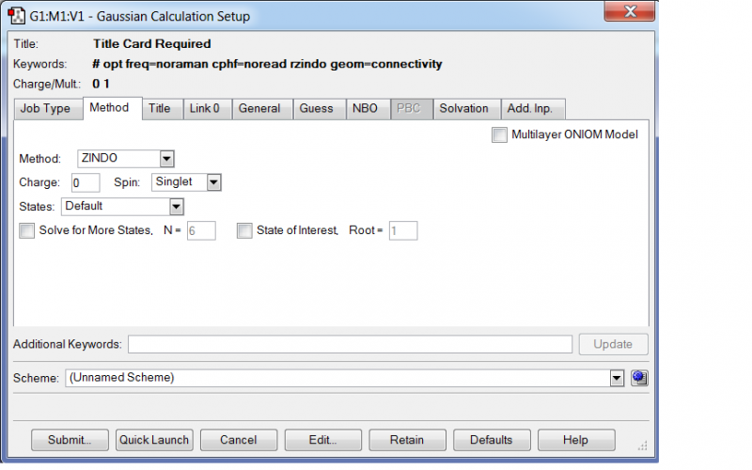Viewport: 752px width, 470px height.
Task: Click the Quick Launch button
Action: coord(154,440)
